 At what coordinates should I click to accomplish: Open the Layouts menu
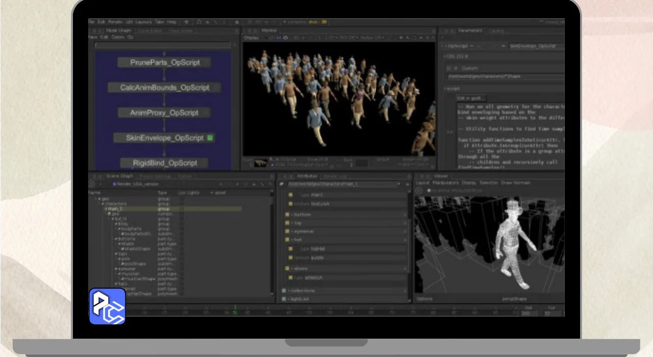coord(143,22)
